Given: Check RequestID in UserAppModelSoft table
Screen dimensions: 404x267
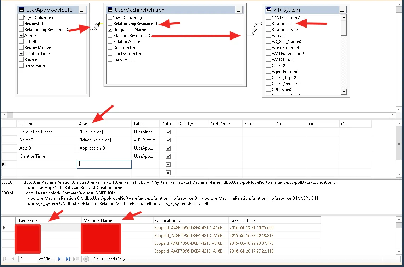Looking at the screenshot, I should pos(21,23).
